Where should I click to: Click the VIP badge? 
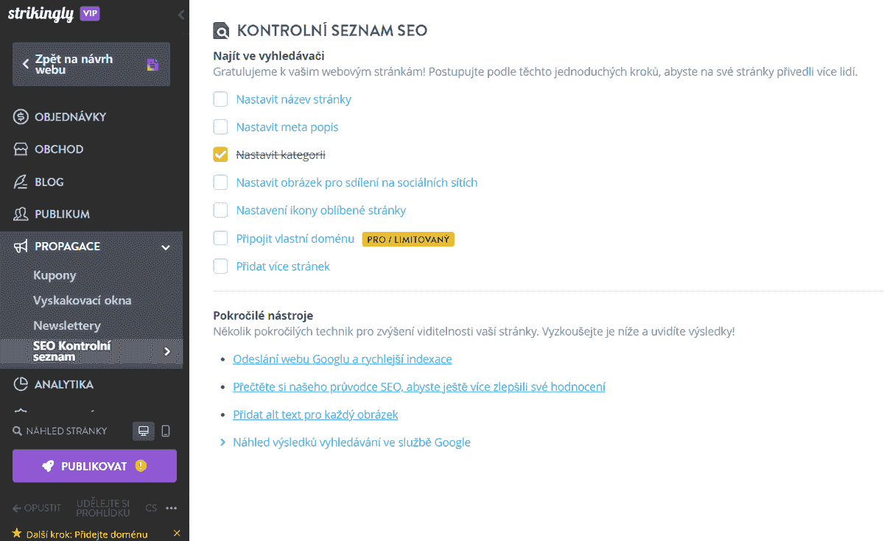click(90, 13)
